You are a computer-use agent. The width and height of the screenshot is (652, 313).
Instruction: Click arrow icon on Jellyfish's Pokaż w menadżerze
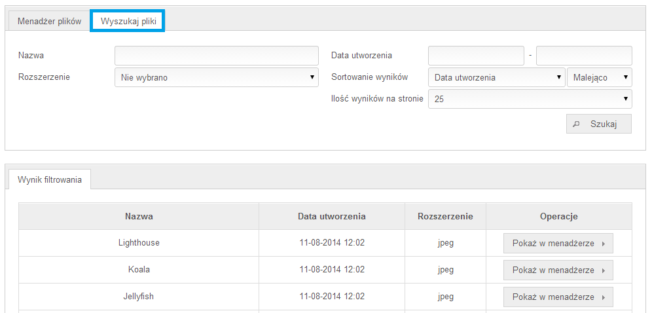click(604, 297)
